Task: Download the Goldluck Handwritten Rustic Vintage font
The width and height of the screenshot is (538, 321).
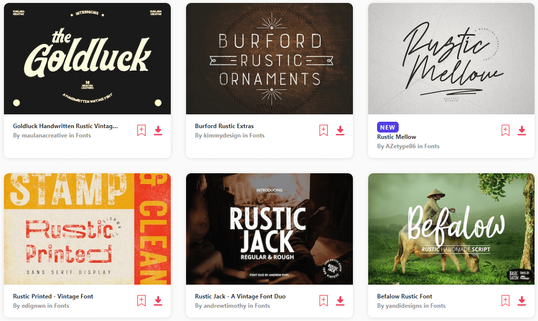Action: [x=158, y=131]
